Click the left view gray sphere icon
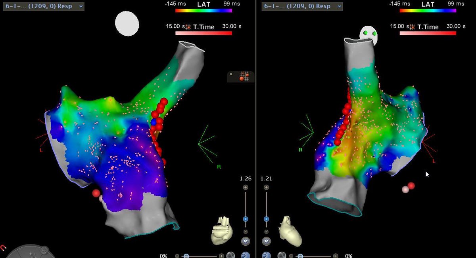The image size is (476, 258). pyautogui.click(x=231, y=255)
